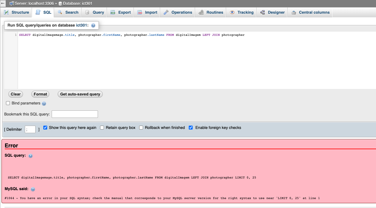Screen dimensions: 376x208
Task: Click line number 1 in editor gutter
Action: click(x=16, y=35)
